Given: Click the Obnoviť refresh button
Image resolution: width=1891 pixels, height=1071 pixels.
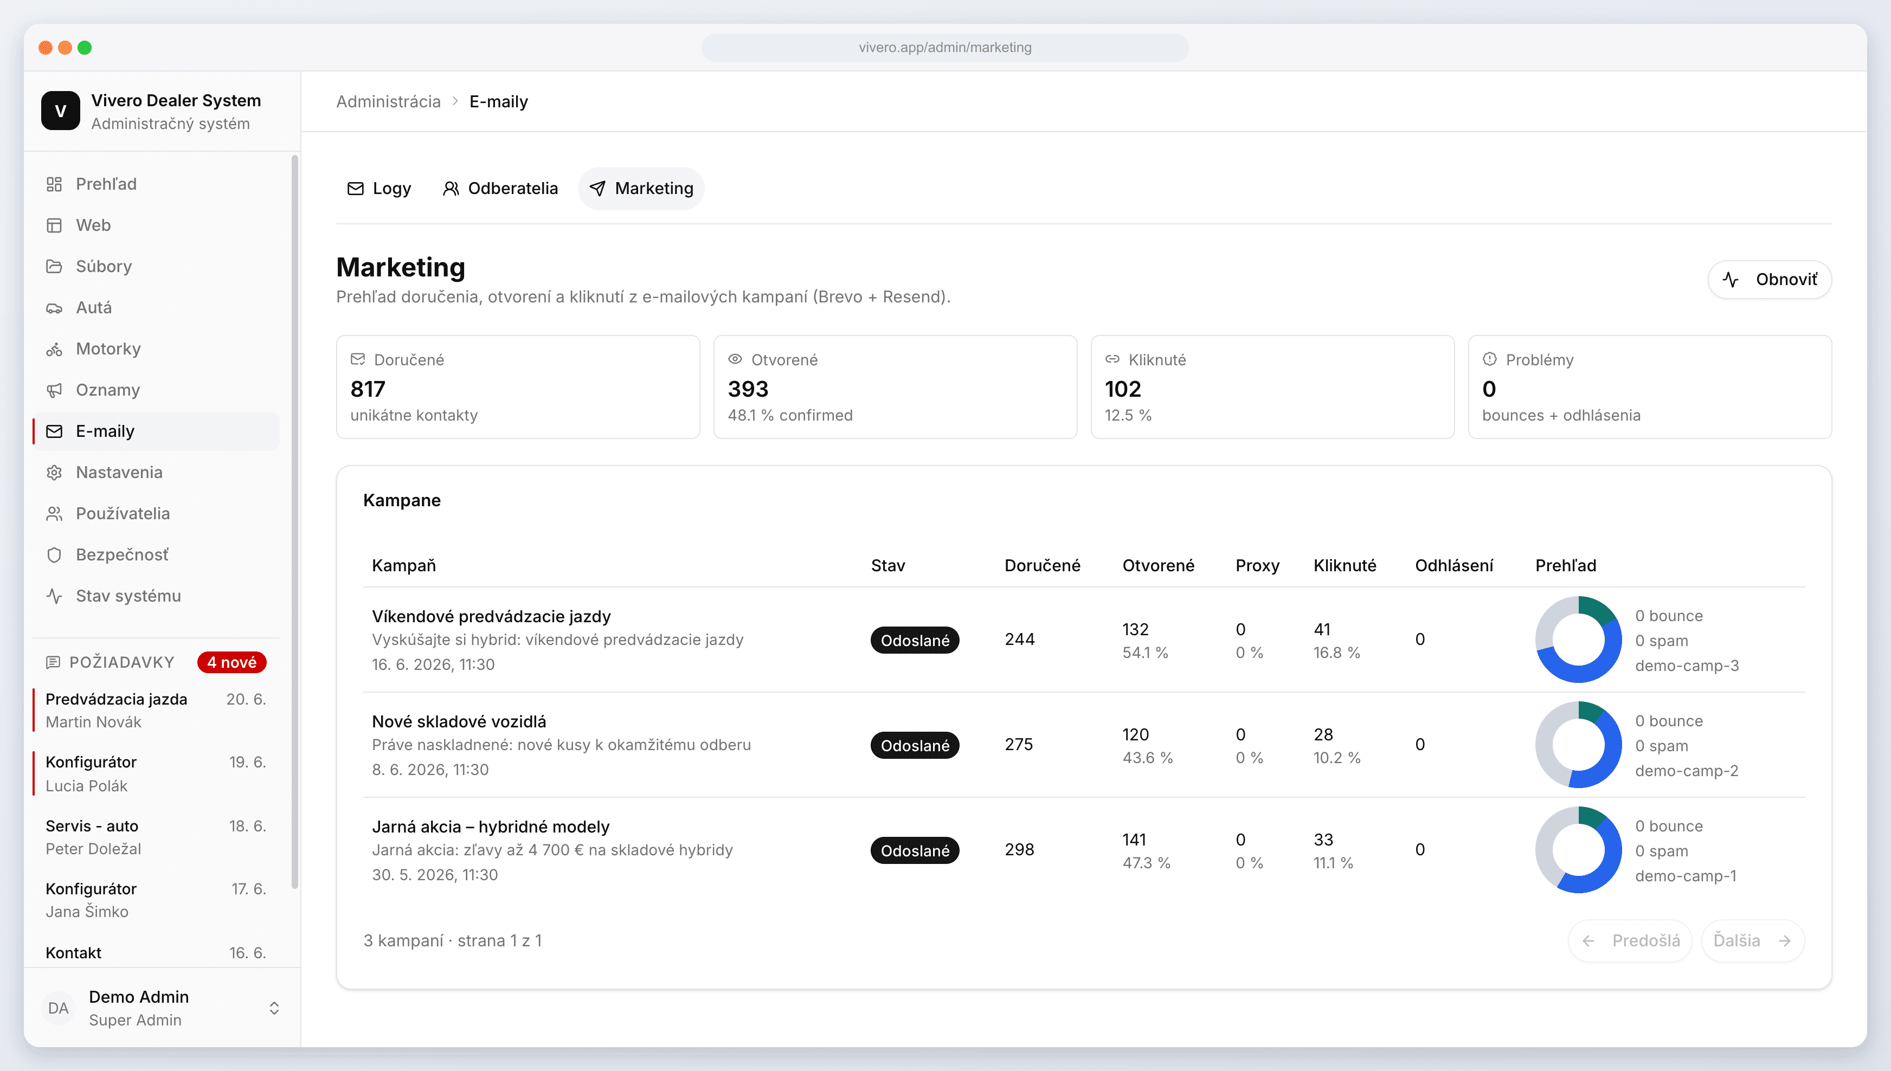Looking at the screenshot, I should [1770, 280].
